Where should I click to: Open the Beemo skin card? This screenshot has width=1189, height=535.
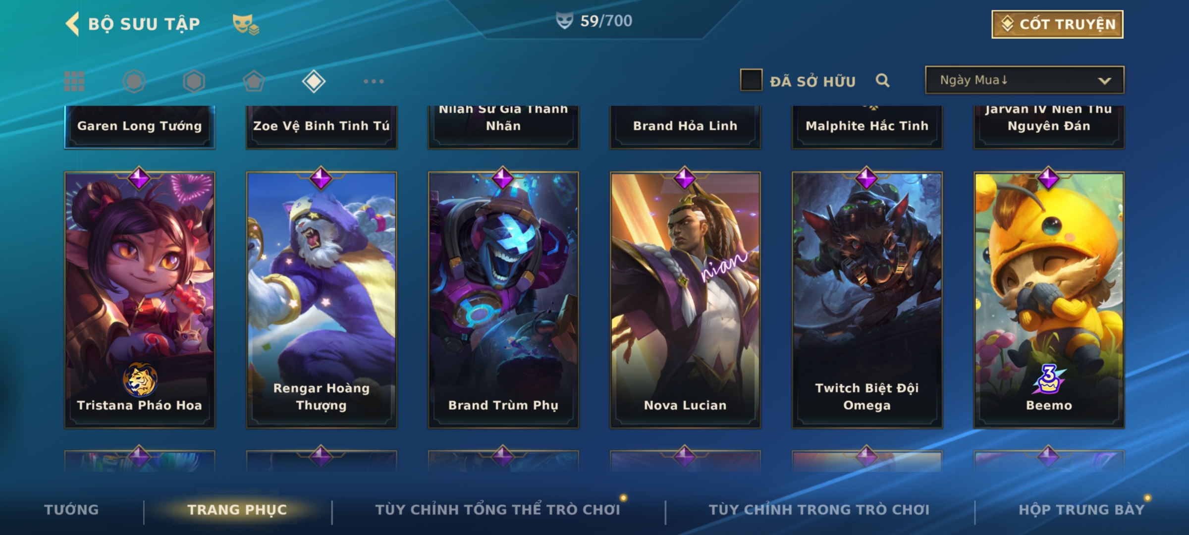click(x=1049, y=300)
